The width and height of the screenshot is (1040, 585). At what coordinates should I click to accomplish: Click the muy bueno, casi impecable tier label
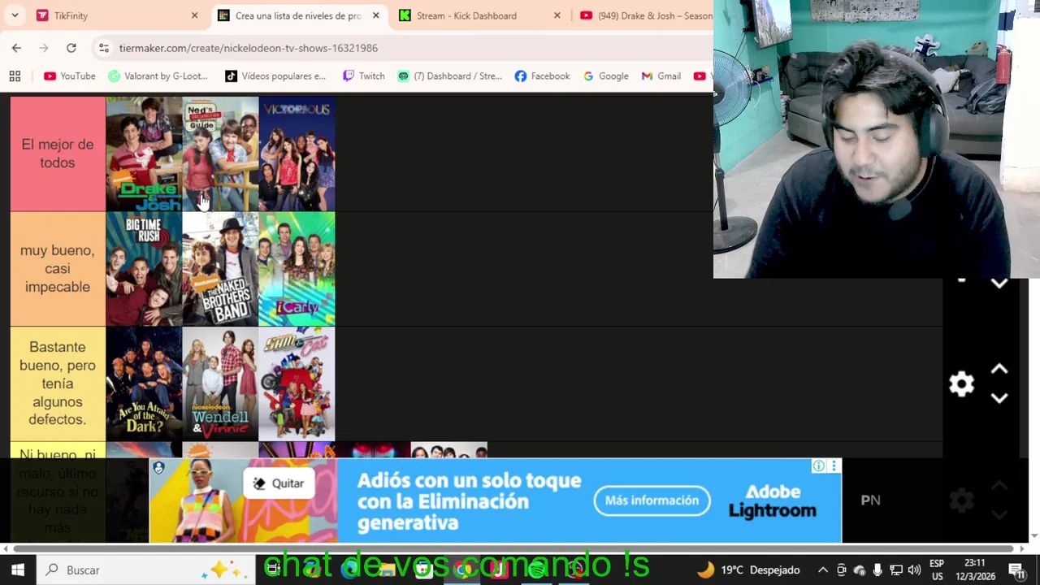(58, 269)
